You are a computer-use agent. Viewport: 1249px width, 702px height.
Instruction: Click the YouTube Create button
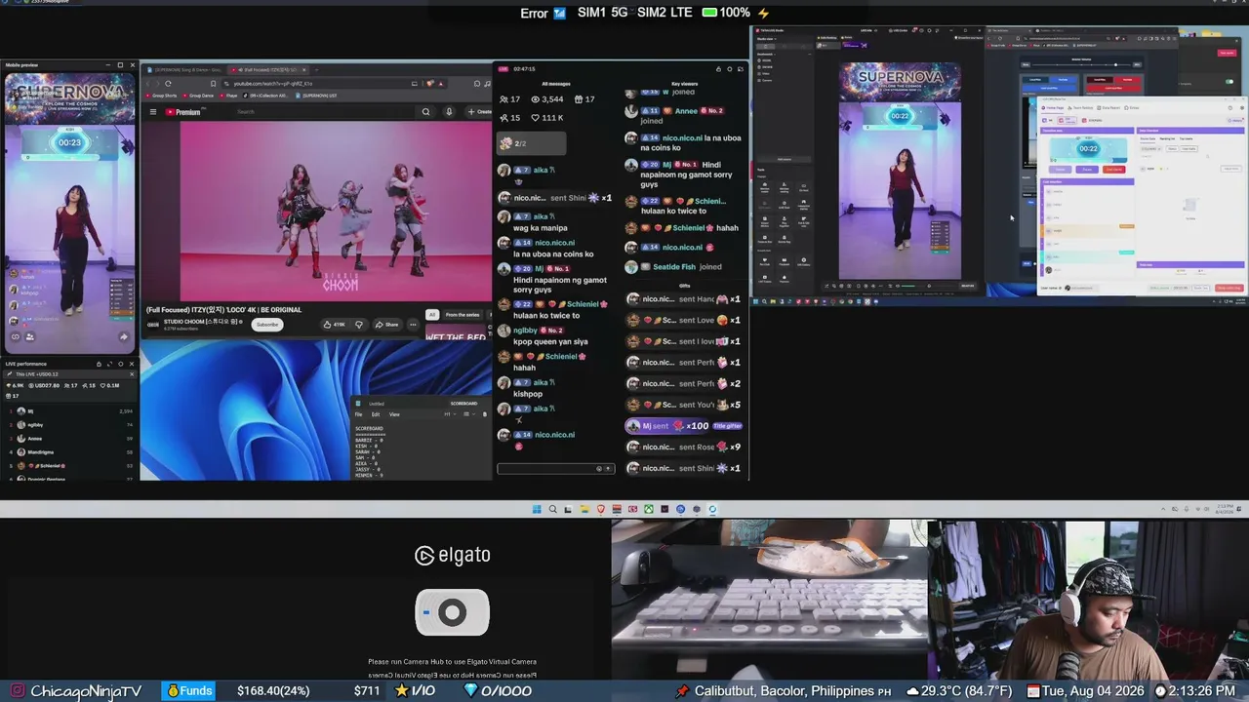click(x=479, y=112)
